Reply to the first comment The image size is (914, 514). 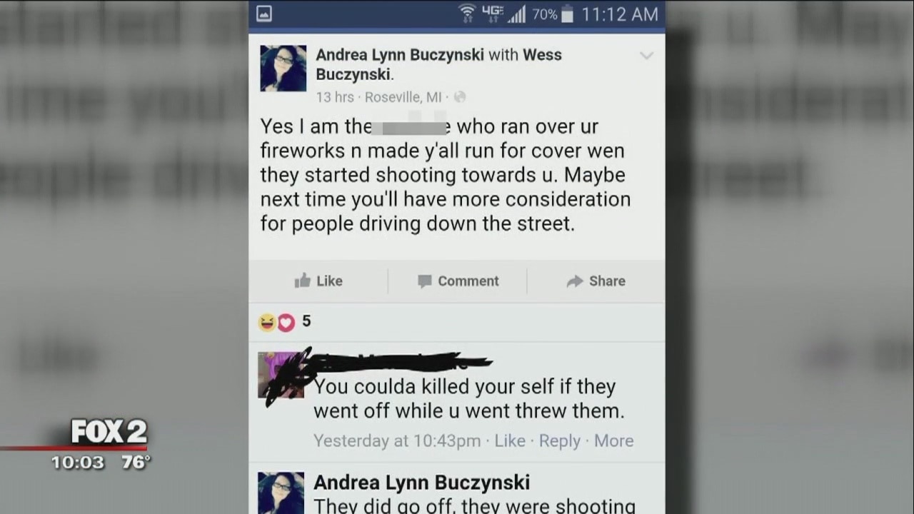tap(560, 441)
